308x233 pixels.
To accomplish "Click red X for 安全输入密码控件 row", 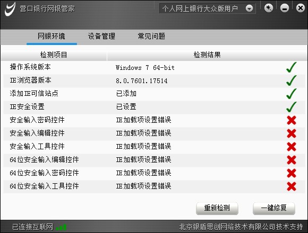I will click(x=292, y=120).
